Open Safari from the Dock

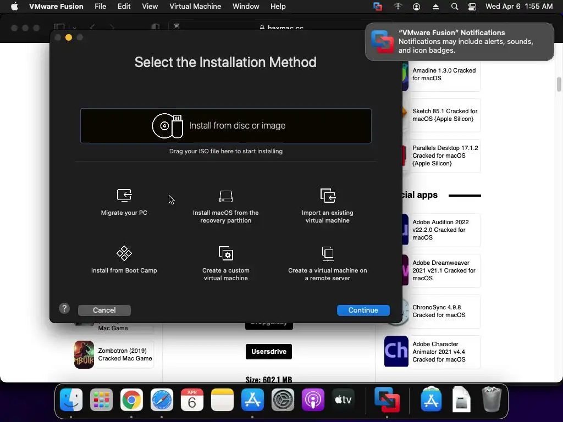162,399
